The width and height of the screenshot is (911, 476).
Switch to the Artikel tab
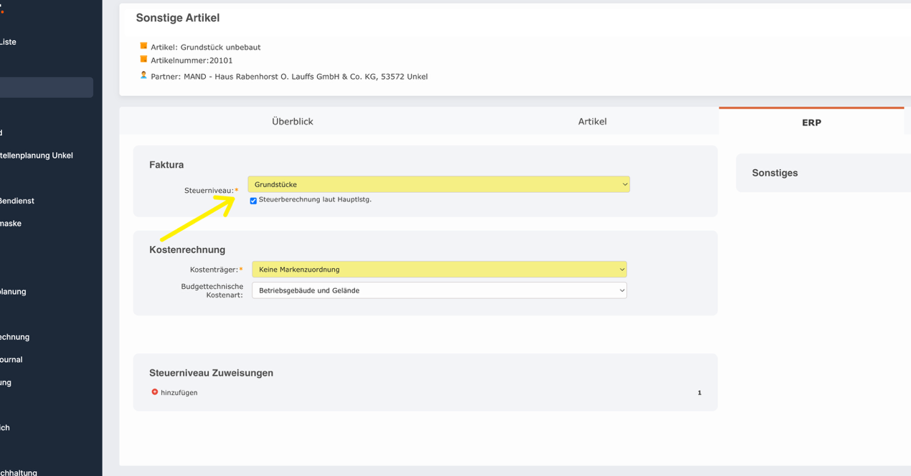592,121
